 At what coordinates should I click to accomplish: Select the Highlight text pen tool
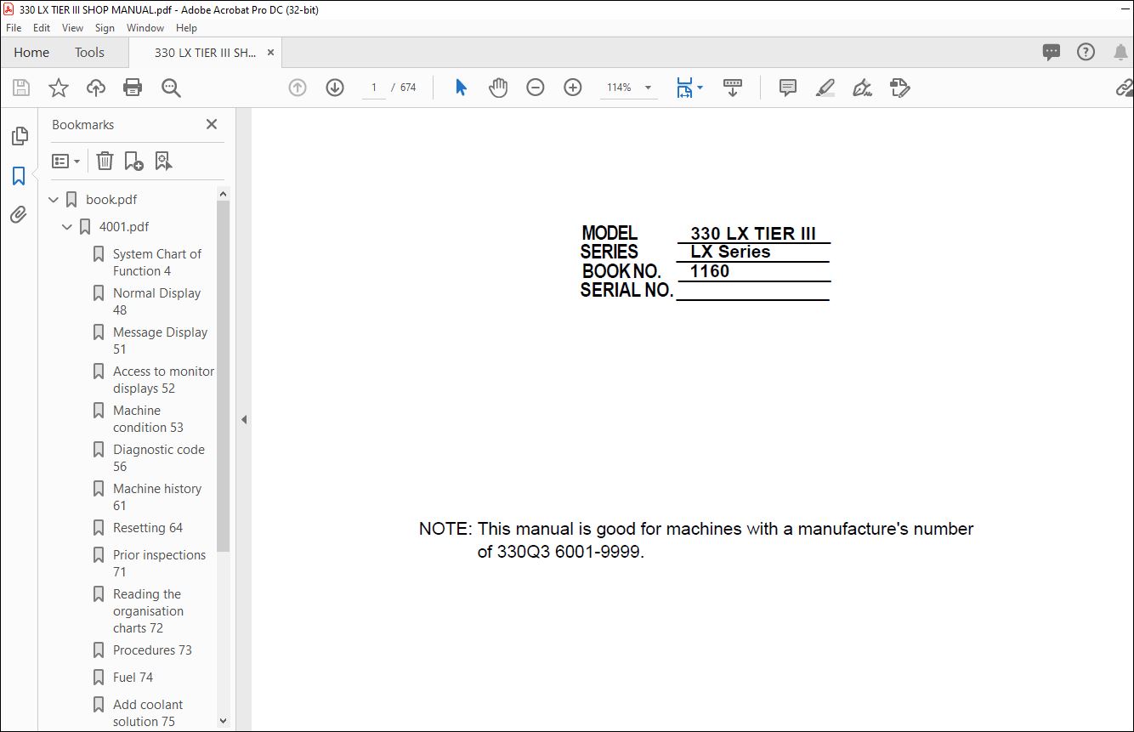[825, 88]
